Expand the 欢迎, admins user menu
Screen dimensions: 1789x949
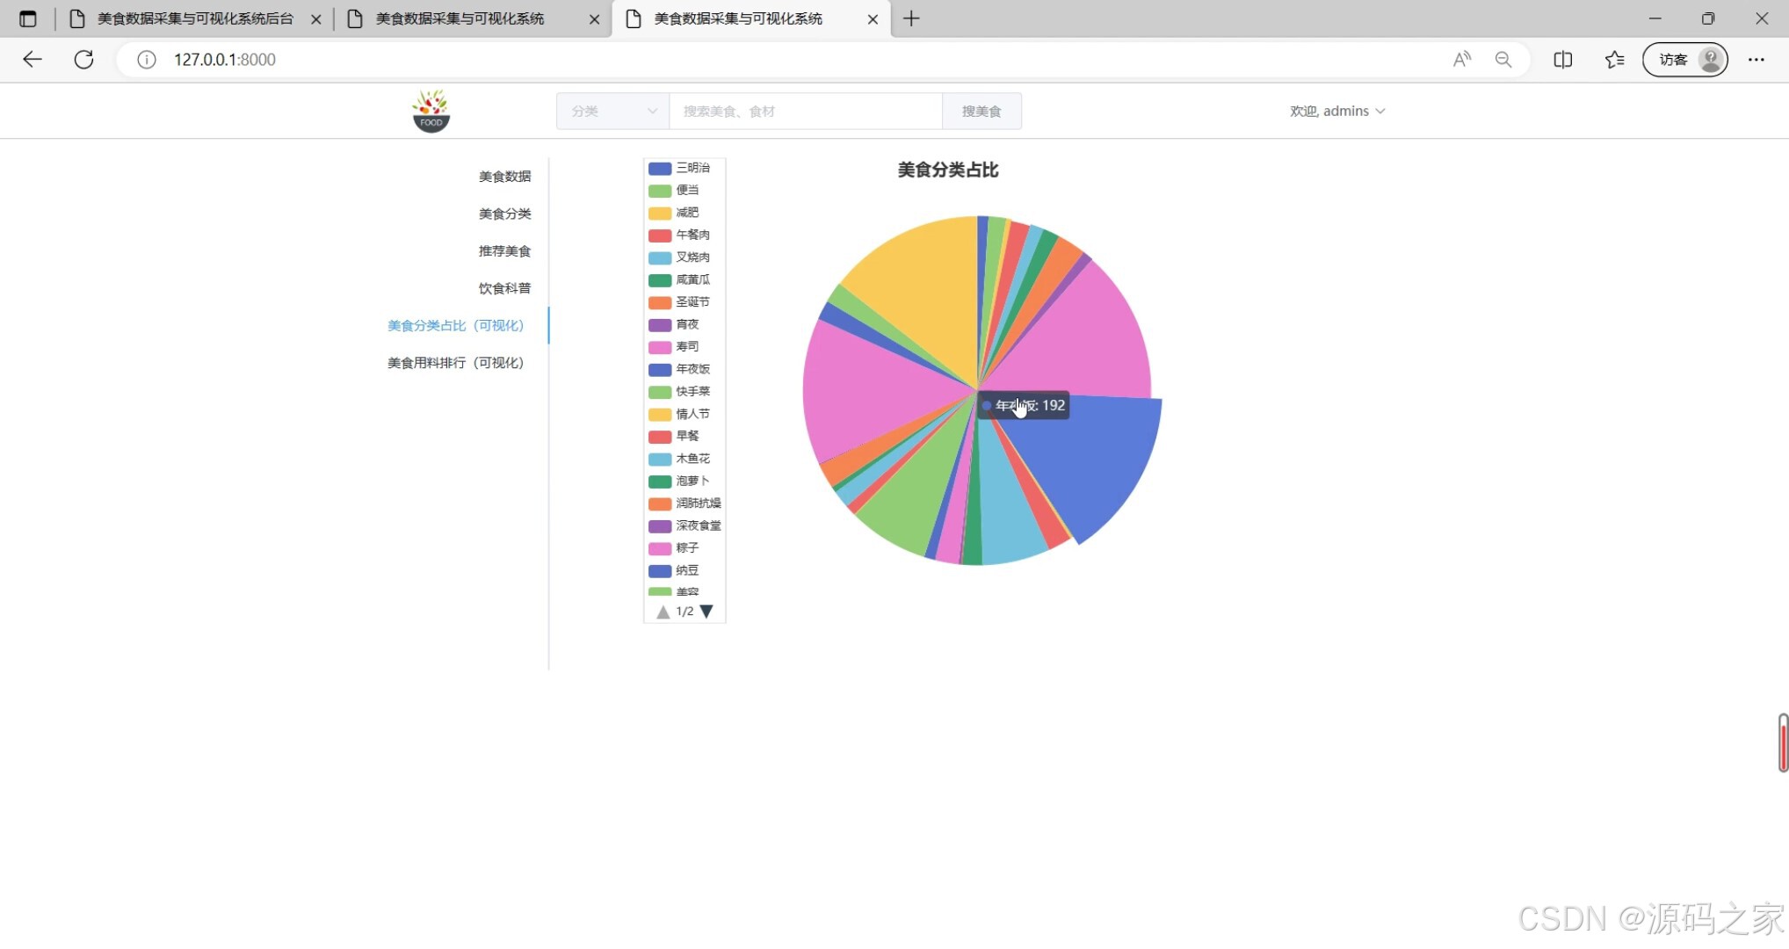click(x=1336, y=112)
